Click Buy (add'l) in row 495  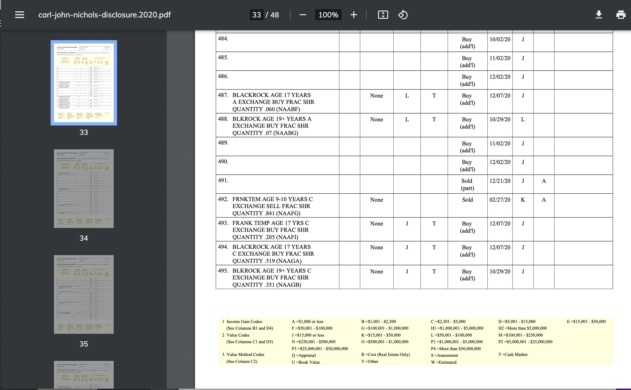click(467, 275)
